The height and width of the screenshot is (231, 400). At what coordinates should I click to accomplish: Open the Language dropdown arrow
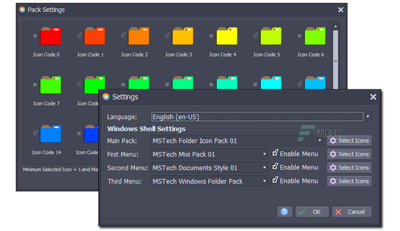(x=368, y=116)
